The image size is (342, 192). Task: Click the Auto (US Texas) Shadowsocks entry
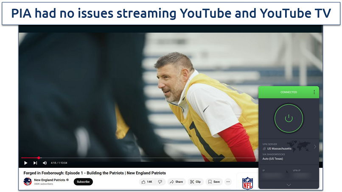[273, 159]
